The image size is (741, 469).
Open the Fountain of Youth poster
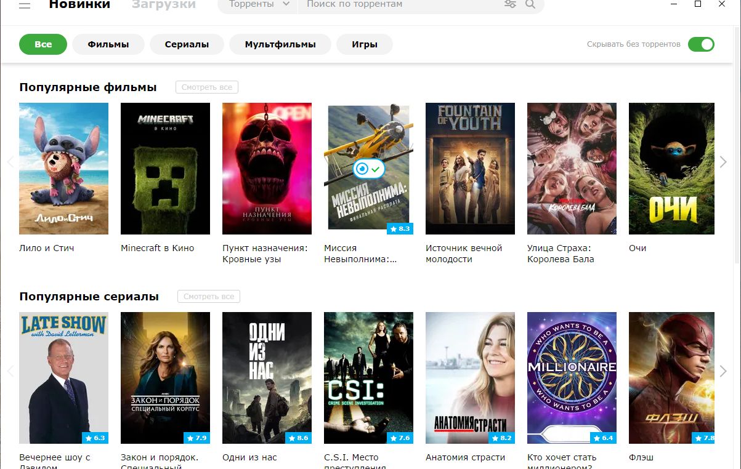click(x=471, y=169)
